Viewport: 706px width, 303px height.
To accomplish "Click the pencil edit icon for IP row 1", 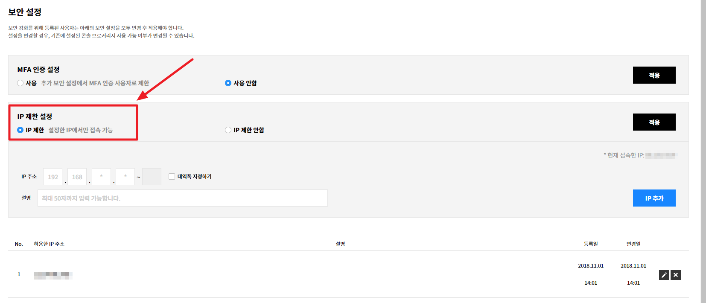I will 664,275.
